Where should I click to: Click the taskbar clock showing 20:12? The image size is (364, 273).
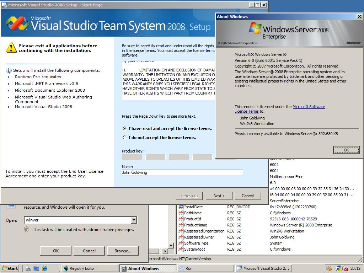(x=355, y=269)
